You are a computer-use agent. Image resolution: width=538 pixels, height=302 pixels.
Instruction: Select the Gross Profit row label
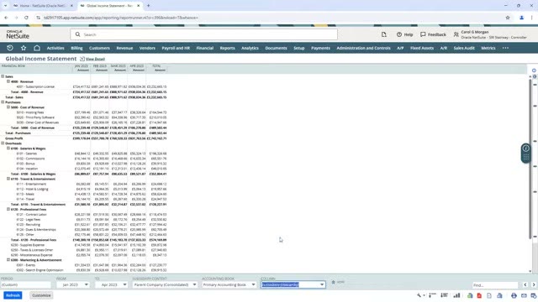(x=14, y=138)
